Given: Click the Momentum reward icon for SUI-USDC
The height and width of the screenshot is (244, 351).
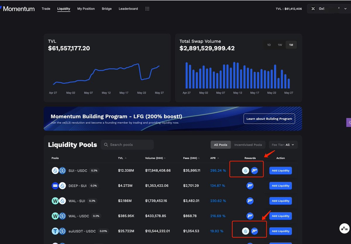Looking at the screenshot, I should tap(254, 171).
